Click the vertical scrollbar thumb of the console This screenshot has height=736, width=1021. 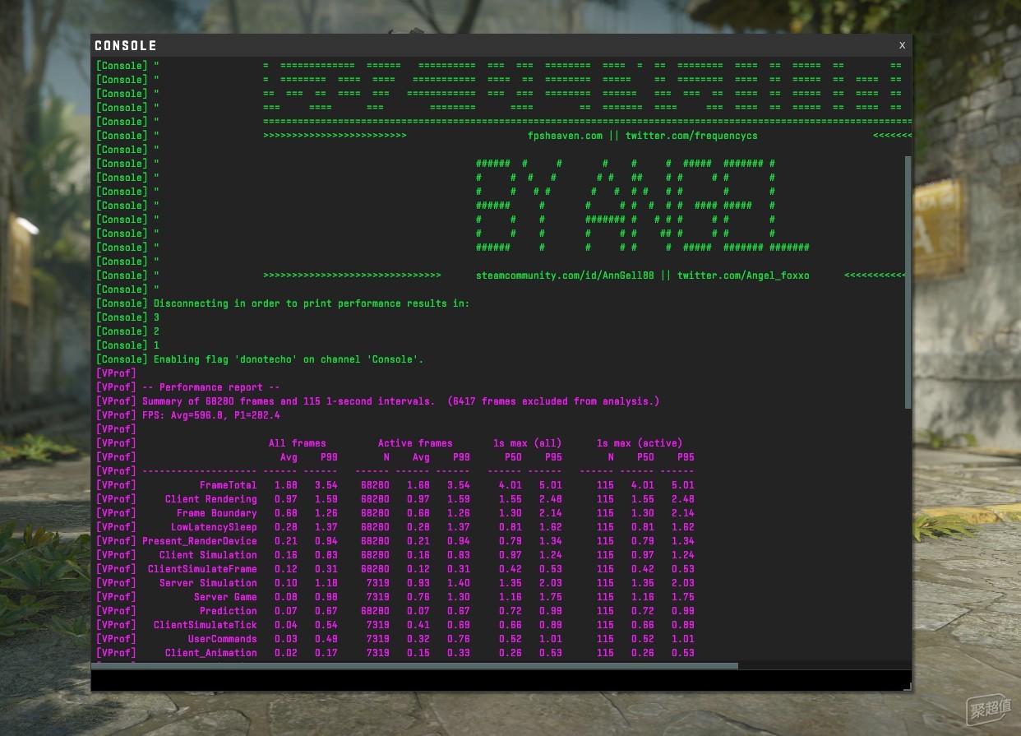point(908,282)
